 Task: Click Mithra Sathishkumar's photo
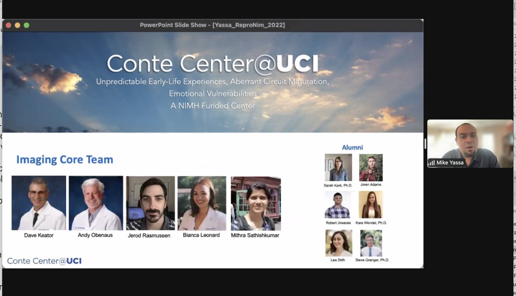[256, 203]
